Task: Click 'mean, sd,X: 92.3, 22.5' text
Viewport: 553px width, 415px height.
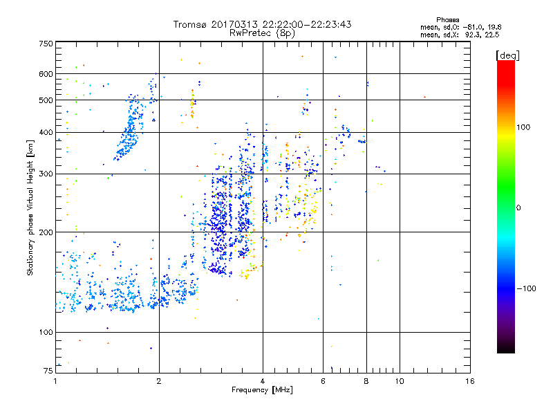Action: (x=460, y=35)
